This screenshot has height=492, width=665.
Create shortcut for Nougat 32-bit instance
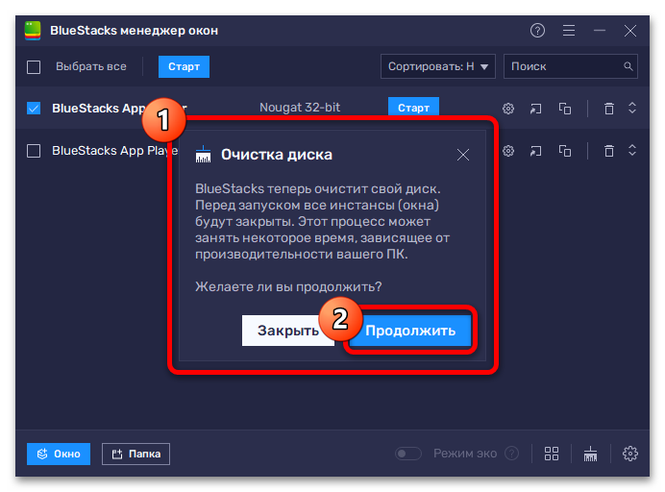535,109
